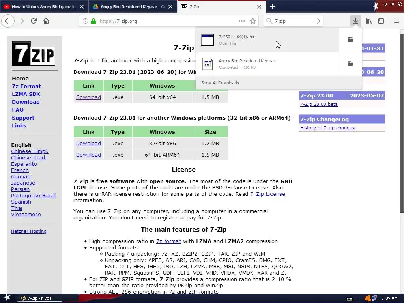The height and width of the screenshot is (303, 404).
Task: Download the 32-bit x86 .exe
Action: click(88, 143)
